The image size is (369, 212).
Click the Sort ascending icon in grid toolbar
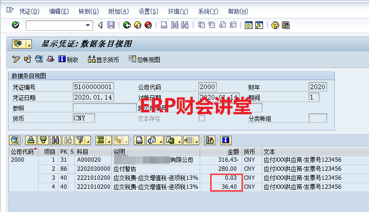[x=31, y=140]
